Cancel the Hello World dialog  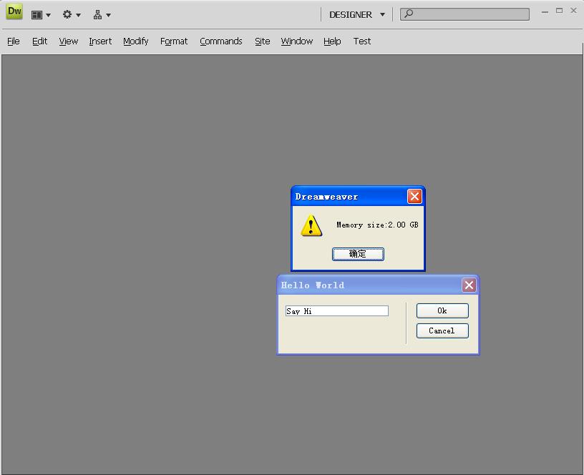pos(442,330)
